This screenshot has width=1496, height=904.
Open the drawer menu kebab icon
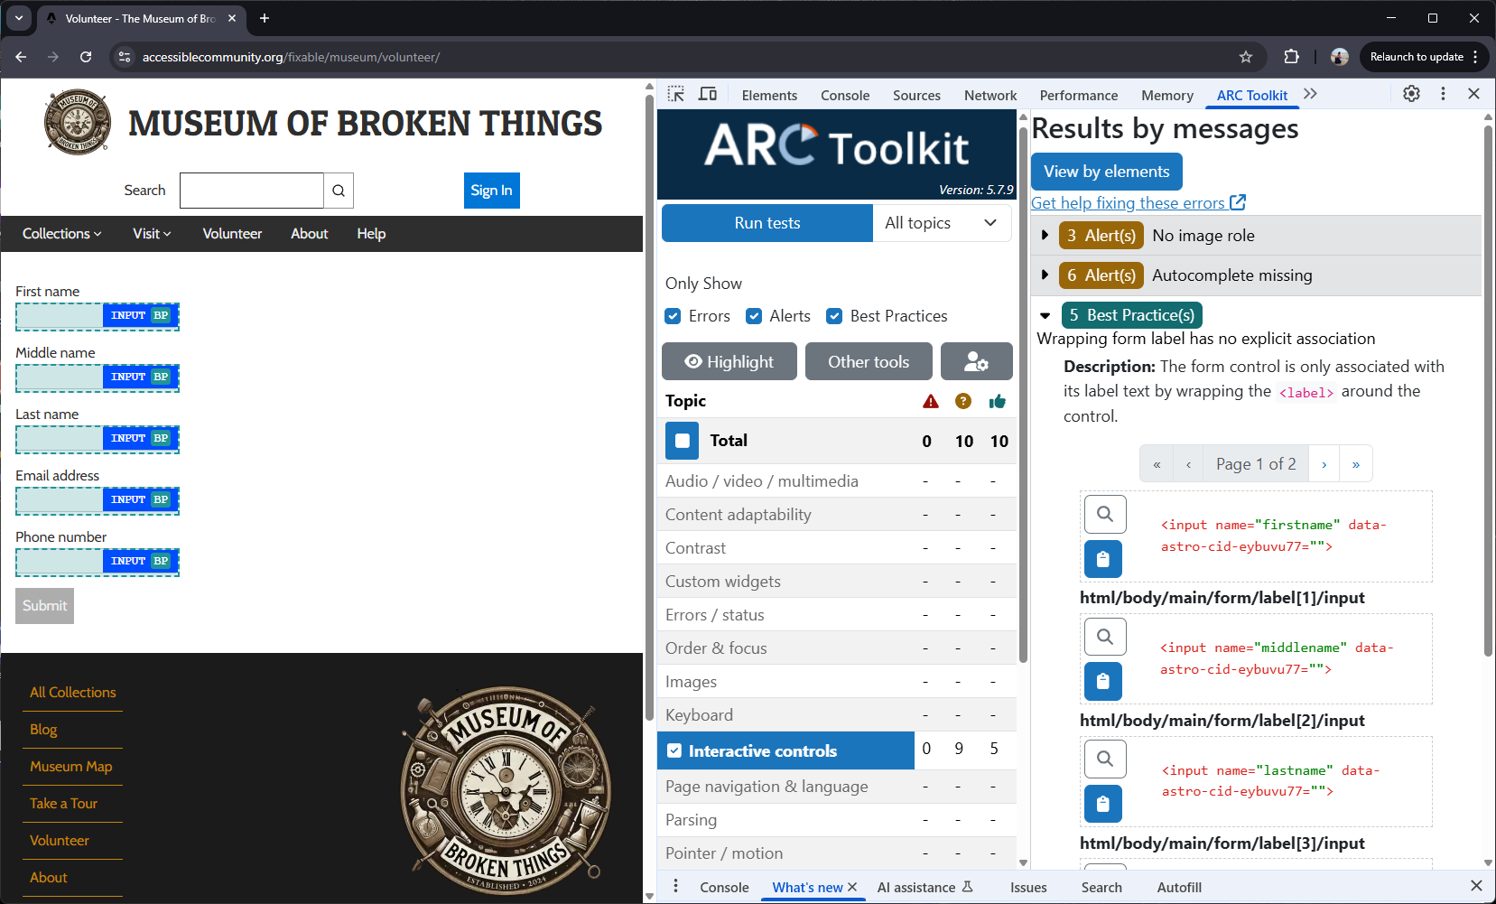pyautogui.click(x=675, y=887)
